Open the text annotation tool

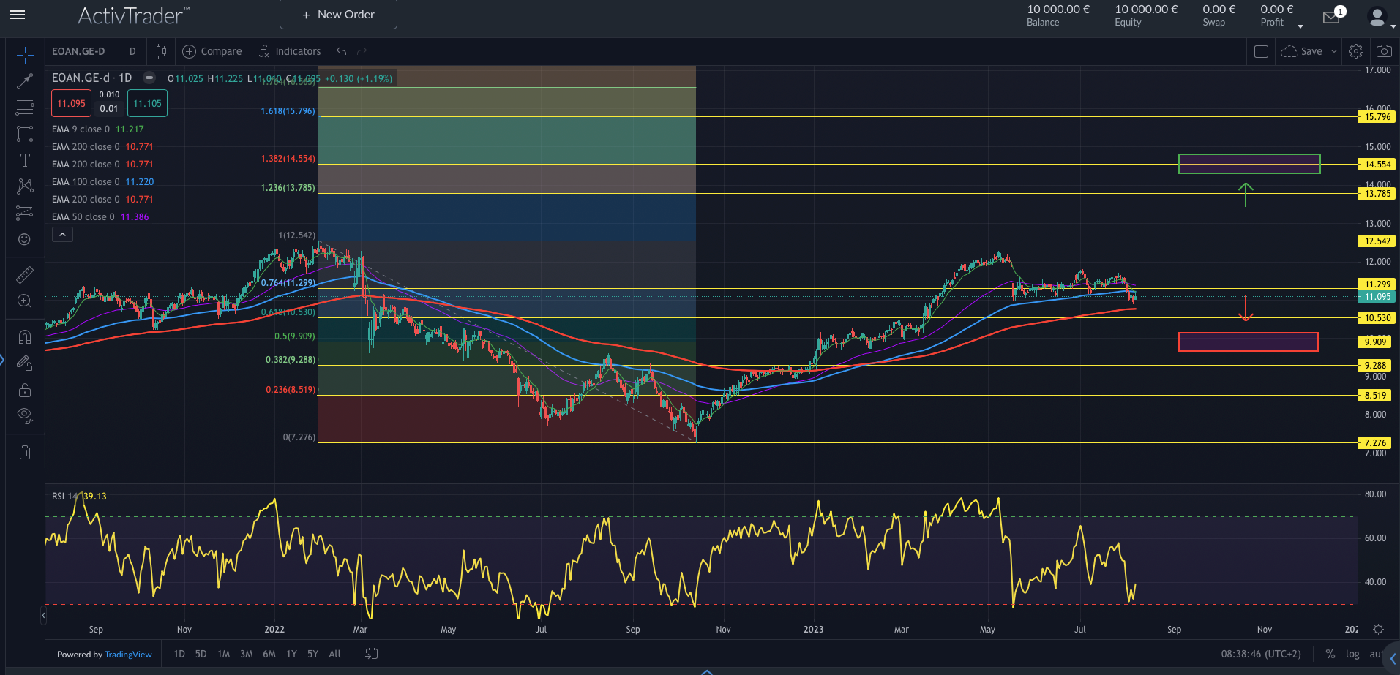pos(25,160)
